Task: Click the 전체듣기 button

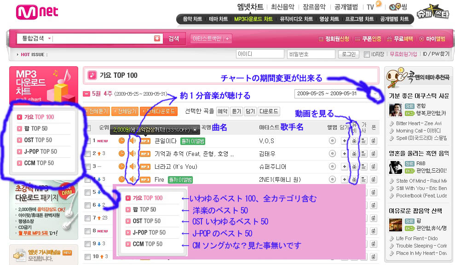Action: tap(96, 111)
